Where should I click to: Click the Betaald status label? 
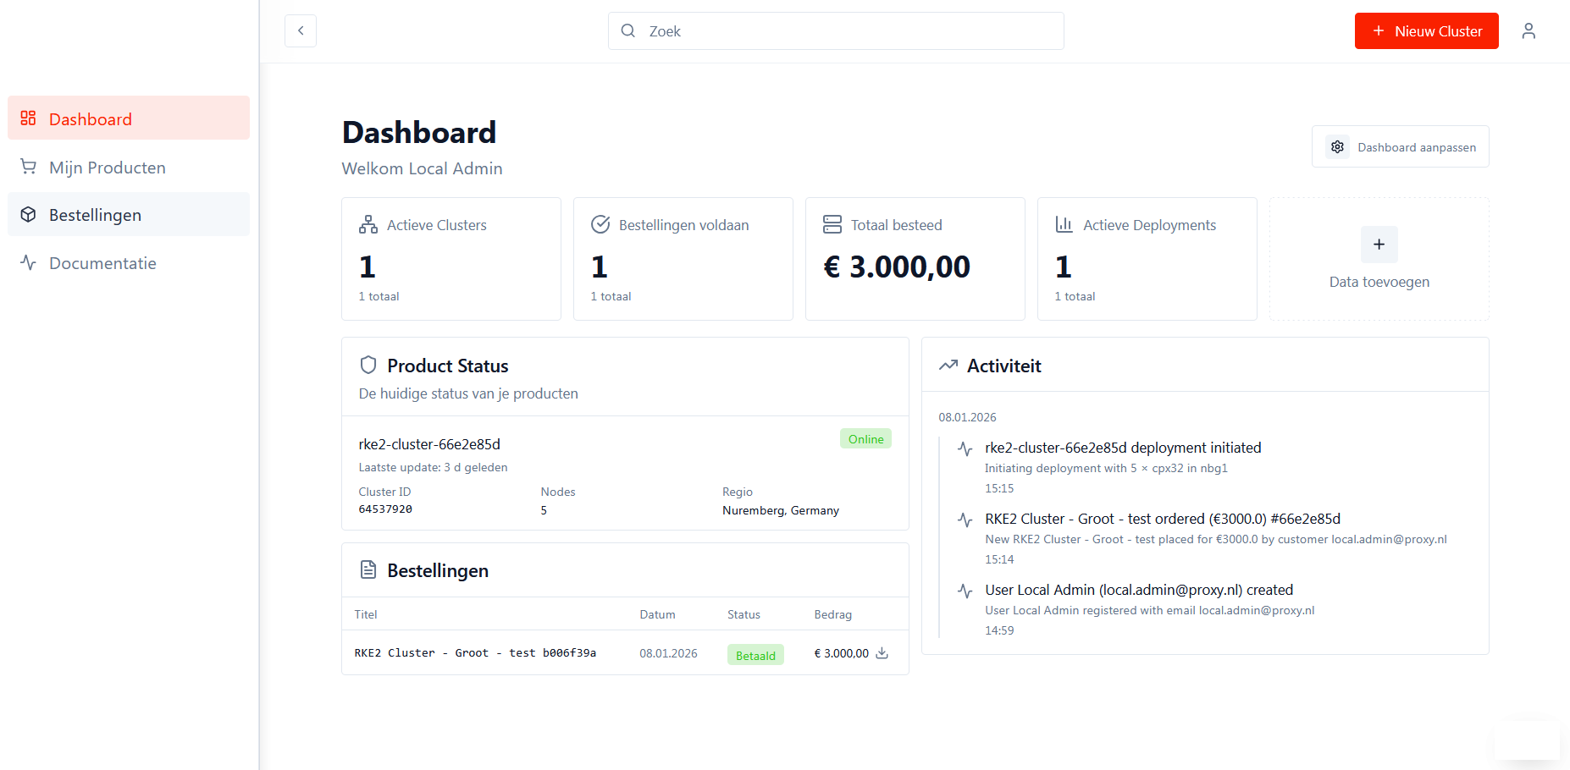(755, 654)
